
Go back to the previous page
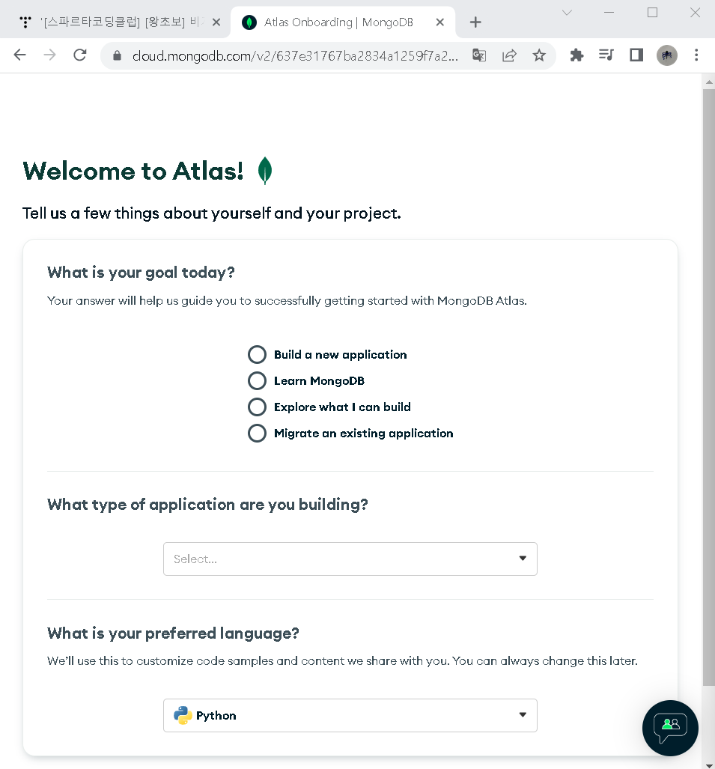(19, 55)
